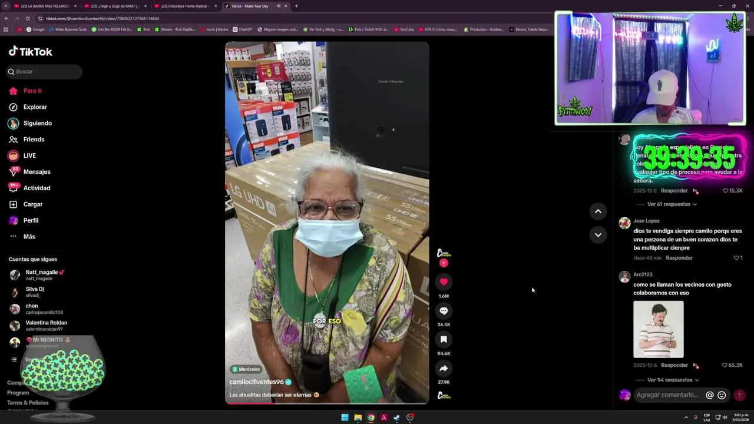Click the TikTok logo
This screenshot has height=424, width=754.
click(30, 51)
